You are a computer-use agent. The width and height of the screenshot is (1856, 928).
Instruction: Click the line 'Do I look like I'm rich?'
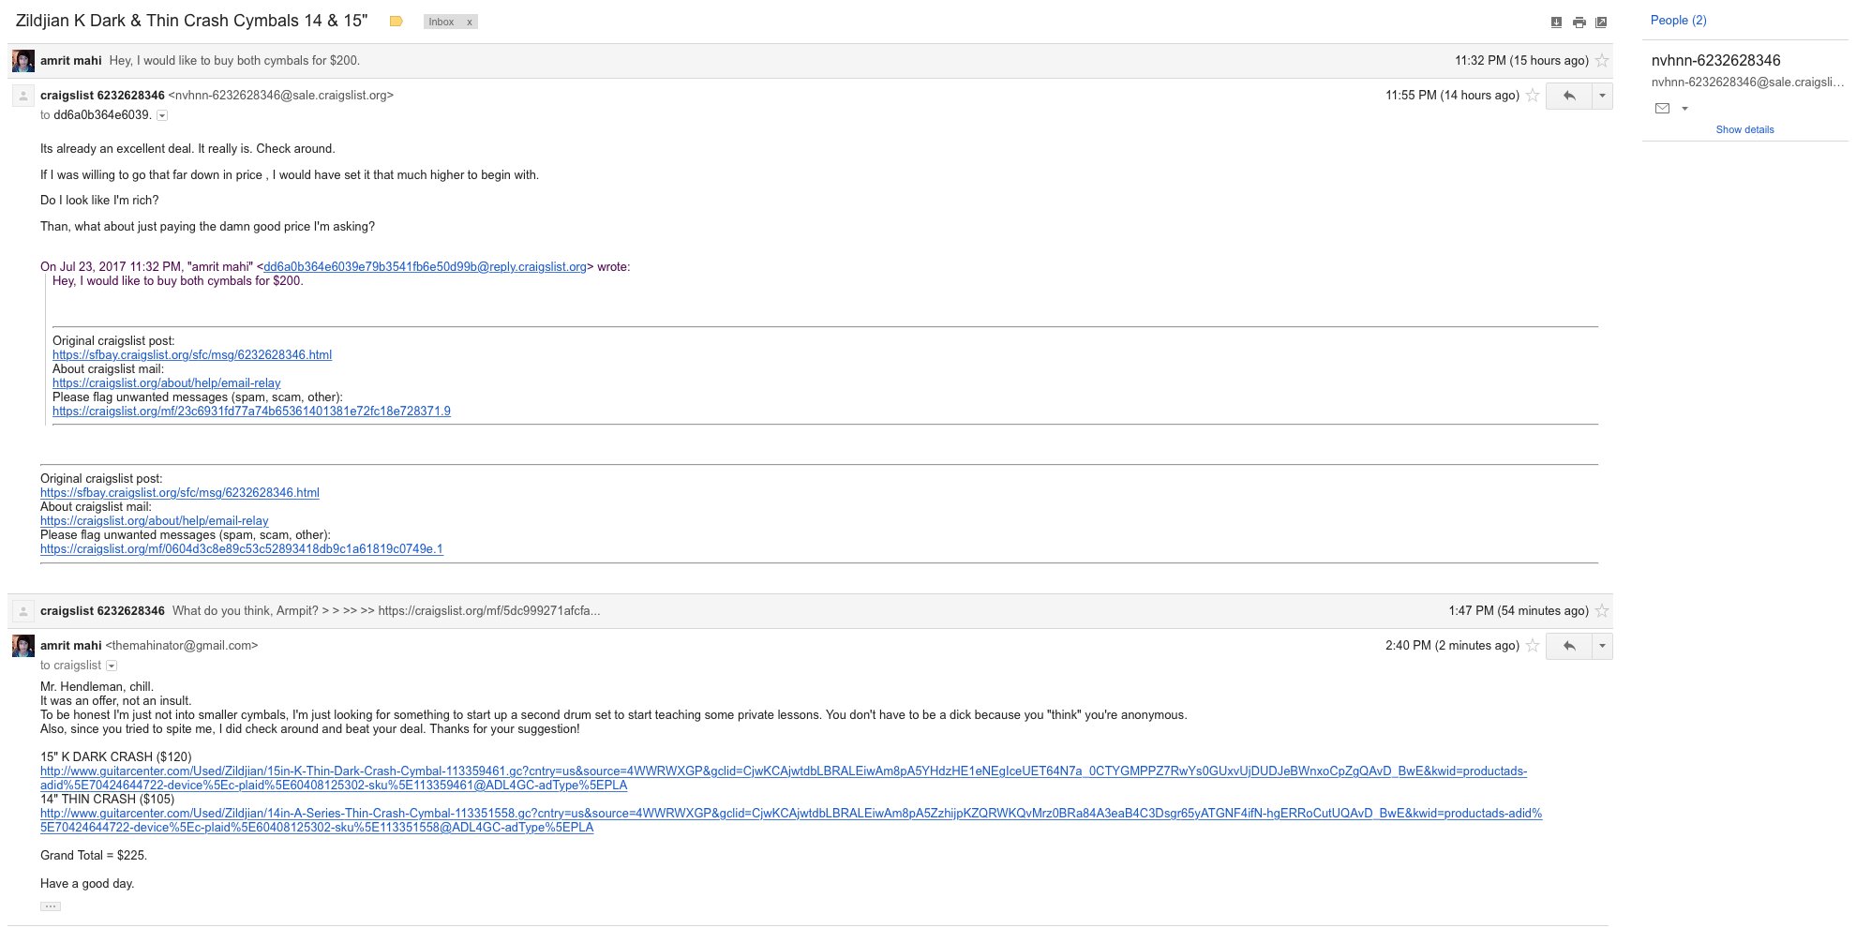99,201
